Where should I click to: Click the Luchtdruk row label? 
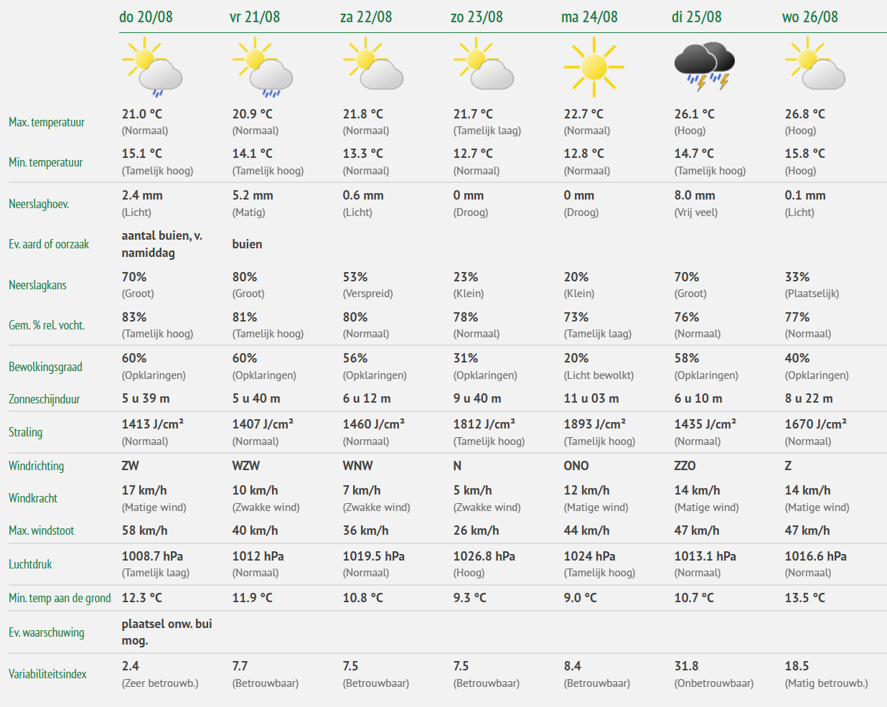tap(30, 564)
